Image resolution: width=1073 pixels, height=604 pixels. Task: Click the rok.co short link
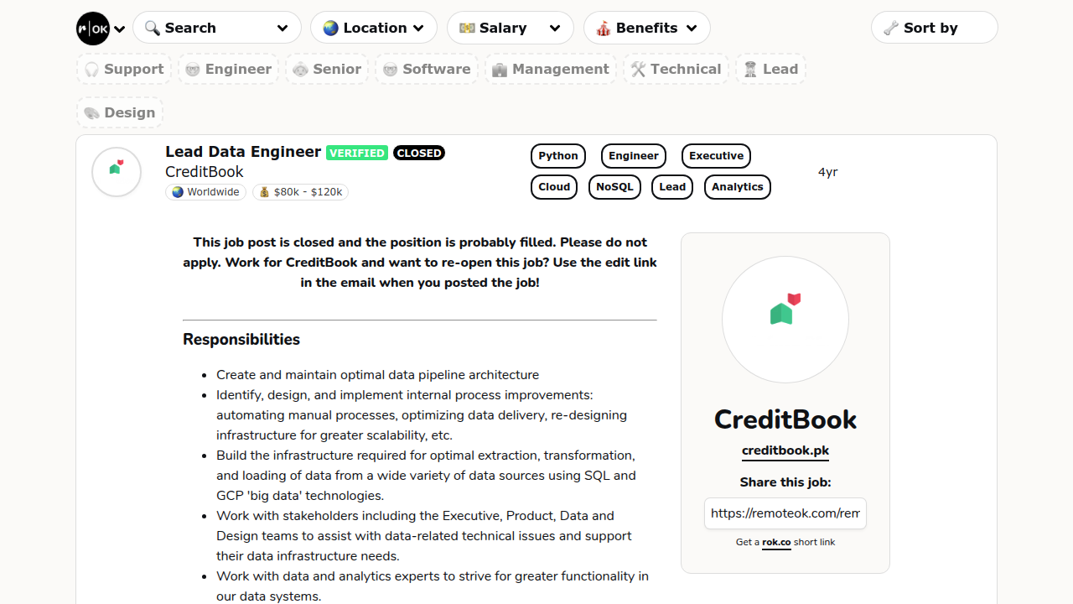[776, 542]
